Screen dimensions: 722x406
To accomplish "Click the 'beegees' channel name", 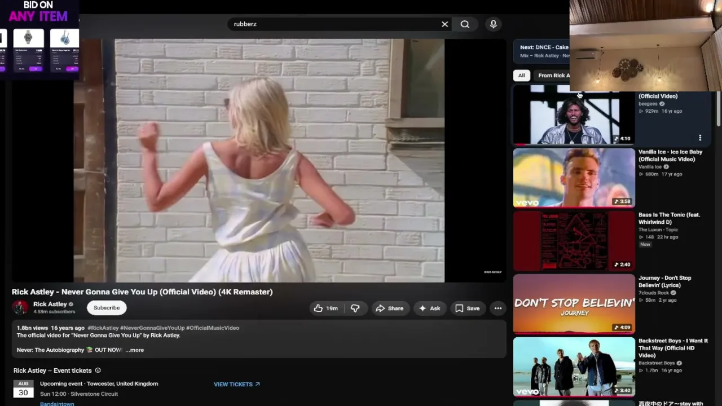I will (x=648, y=104).
